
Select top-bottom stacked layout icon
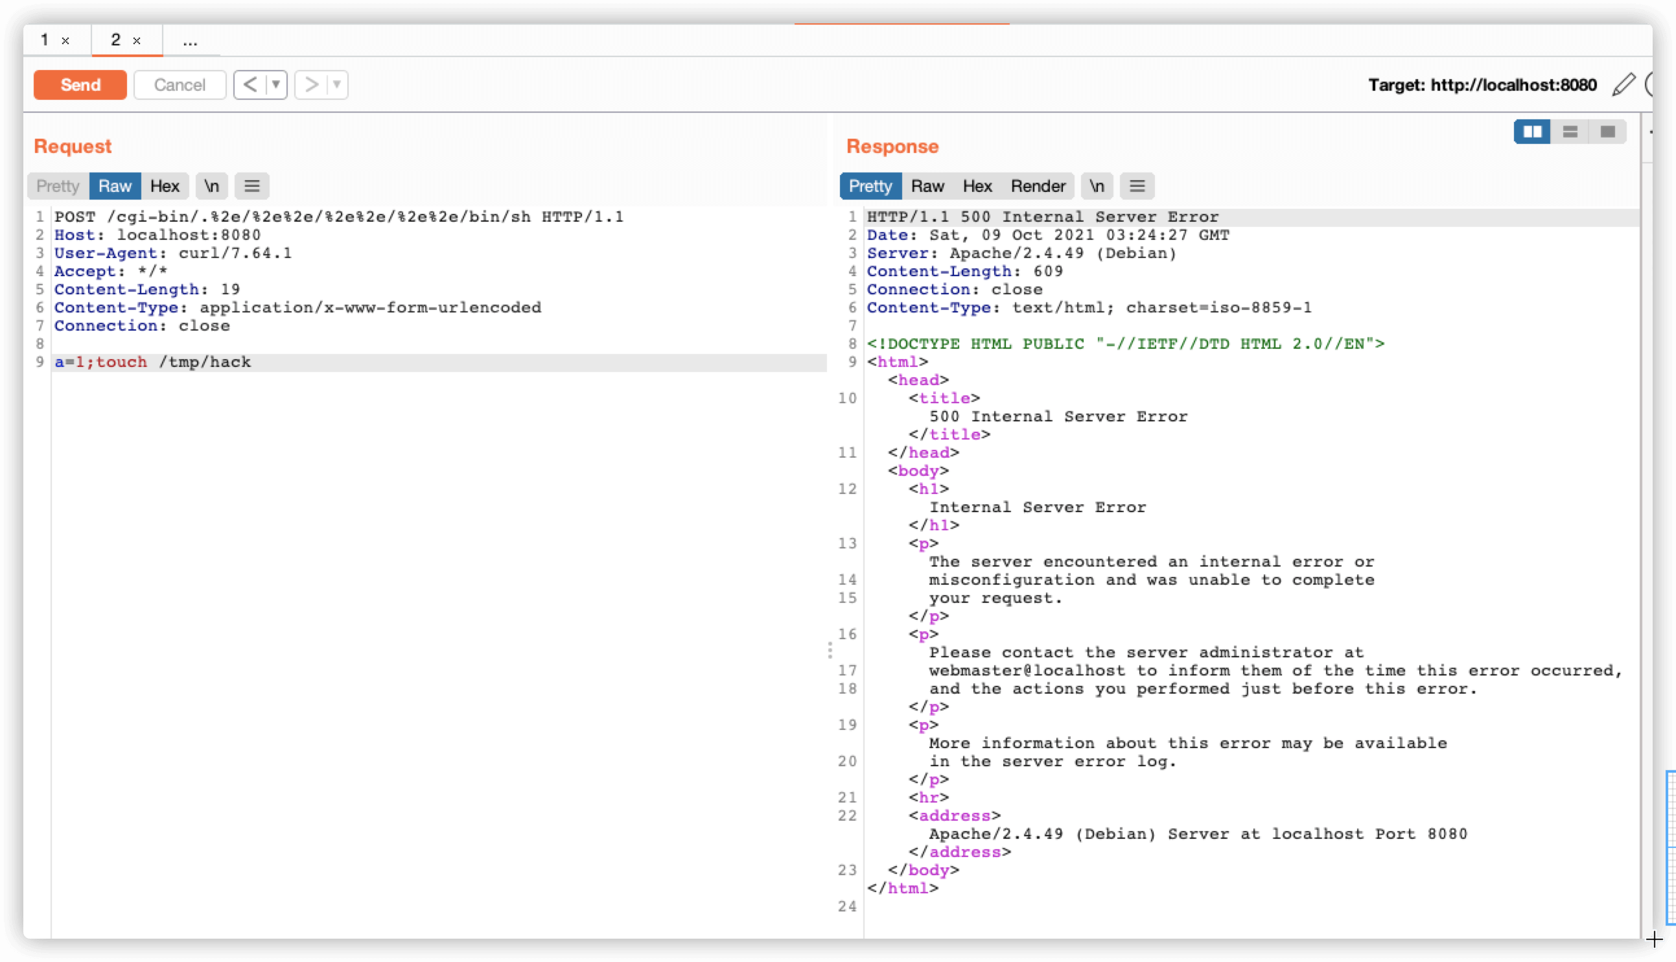point(1570,132)
